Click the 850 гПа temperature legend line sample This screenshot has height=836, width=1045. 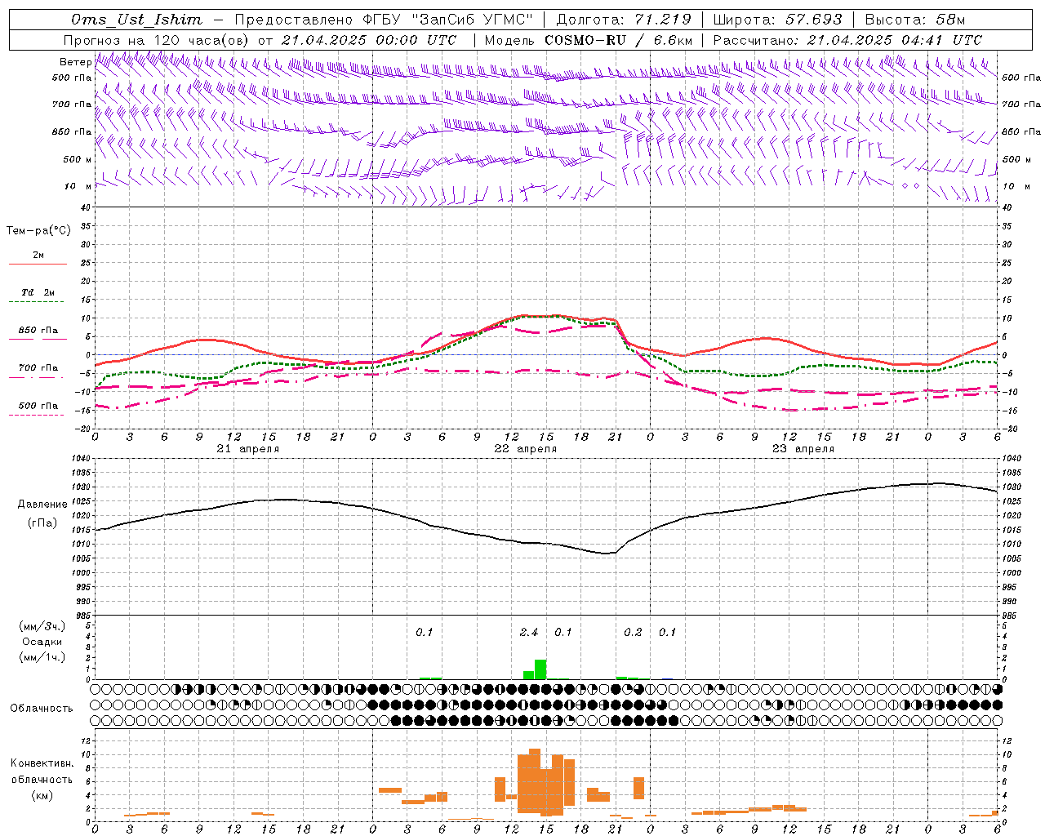coord(38,339)
